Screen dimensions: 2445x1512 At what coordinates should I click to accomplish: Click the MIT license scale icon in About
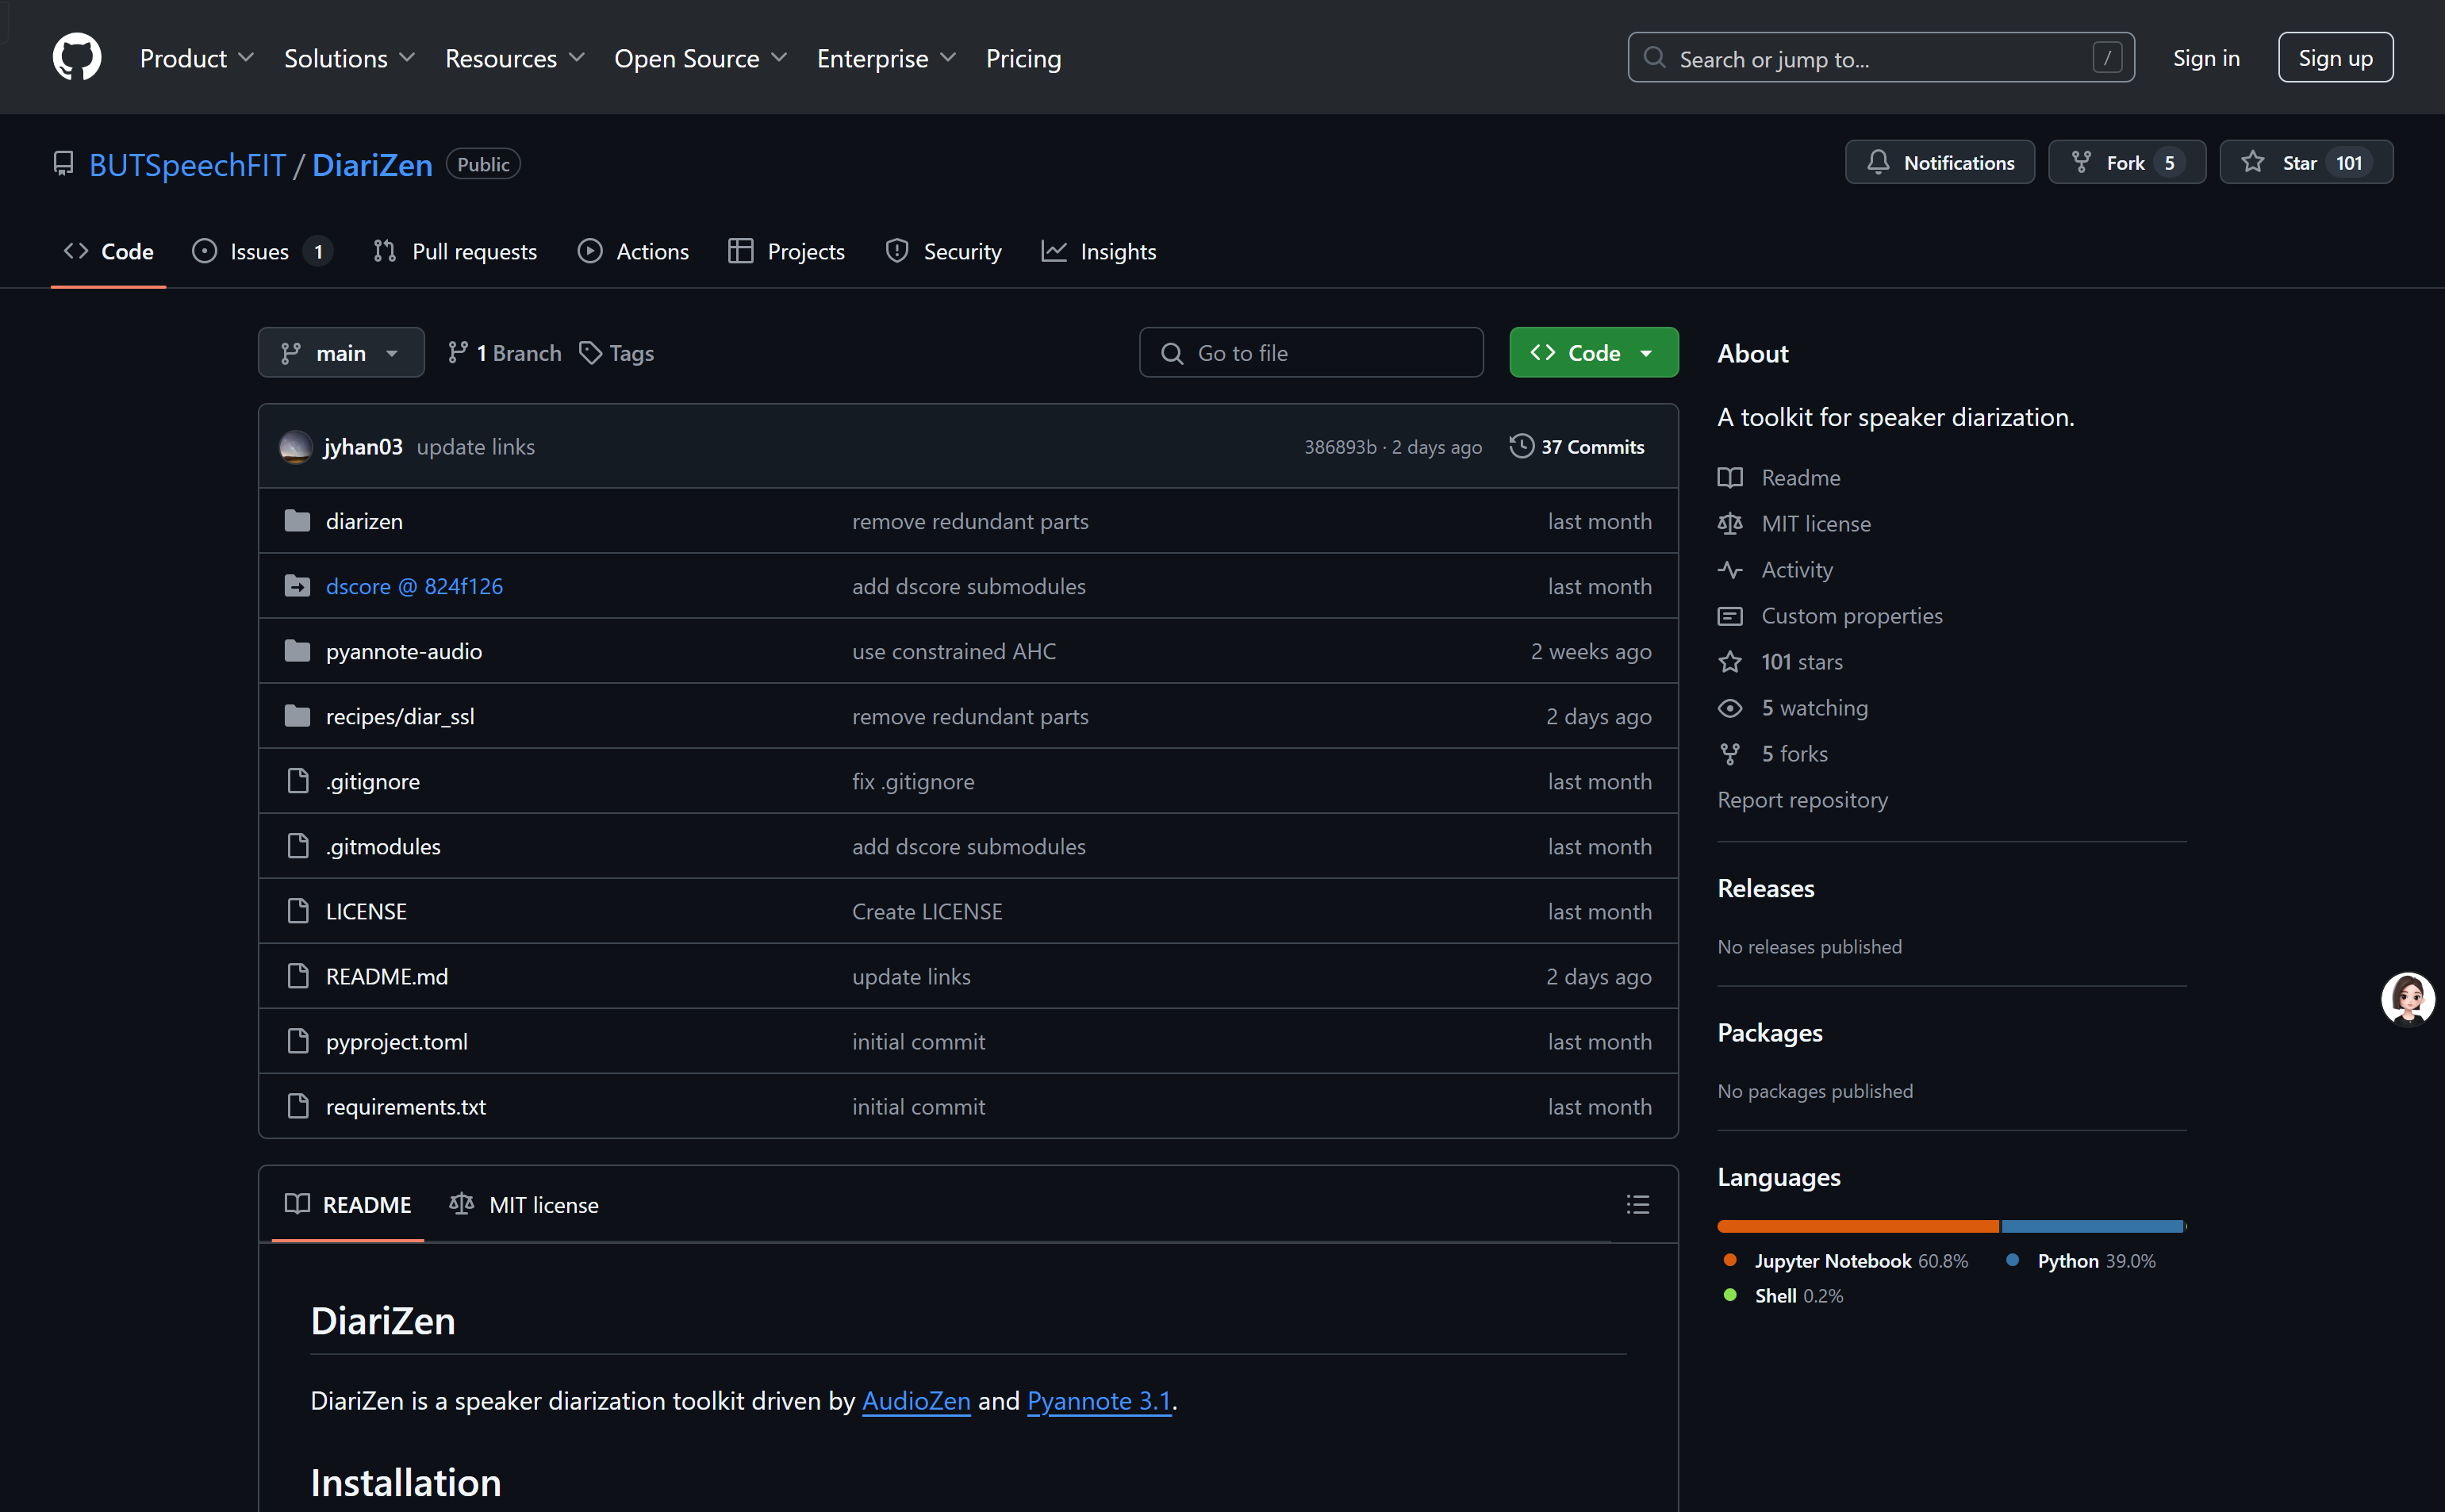(1730, 524)
